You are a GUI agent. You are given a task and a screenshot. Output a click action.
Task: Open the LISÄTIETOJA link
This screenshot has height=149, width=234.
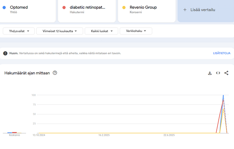pos(221,53)
